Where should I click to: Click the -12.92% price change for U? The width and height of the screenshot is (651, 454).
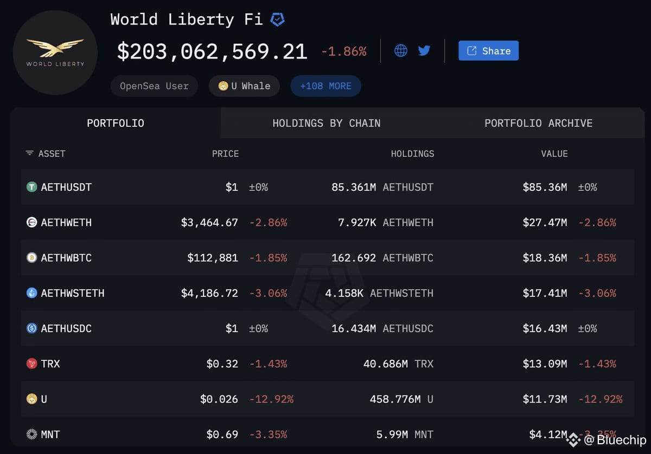tap(271, 399)
